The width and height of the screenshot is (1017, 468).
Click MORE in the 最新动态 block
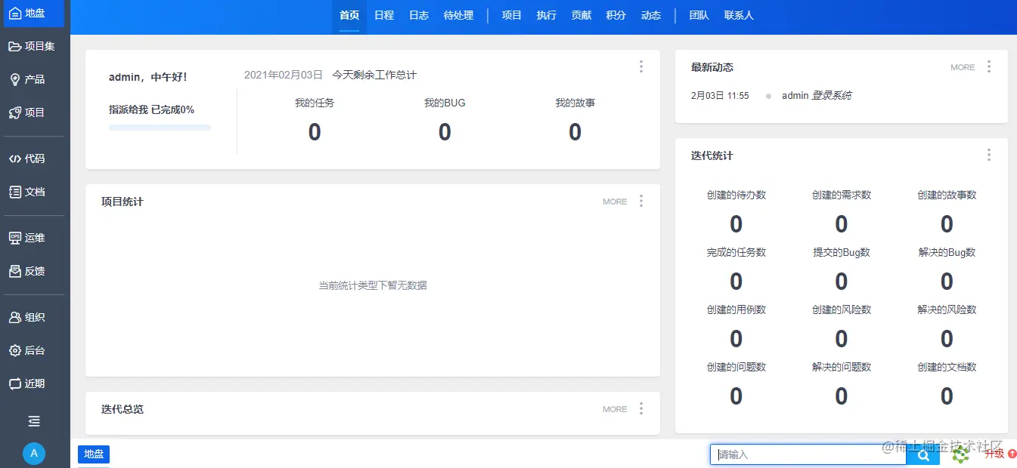point(963,67)
